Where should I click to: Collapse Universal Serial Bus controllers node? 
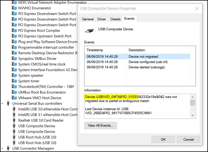pyautogui.click(x=2, y=103)
